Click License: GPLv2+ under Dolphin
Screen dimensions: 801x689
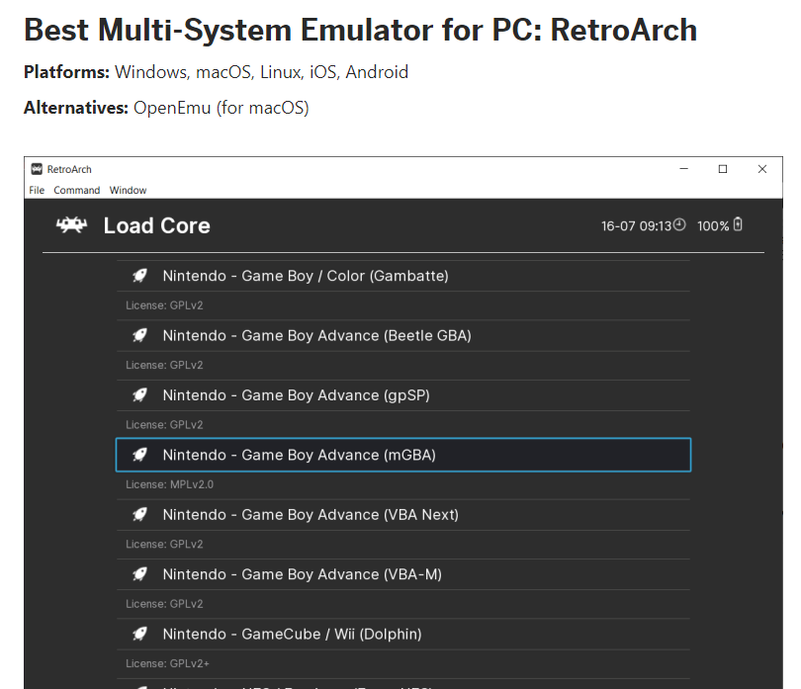(167, 663)
